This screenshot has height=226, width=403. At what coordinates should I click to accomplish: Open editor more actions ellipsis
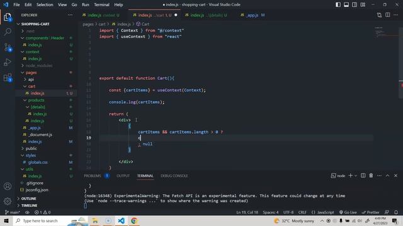click(396, 15)
